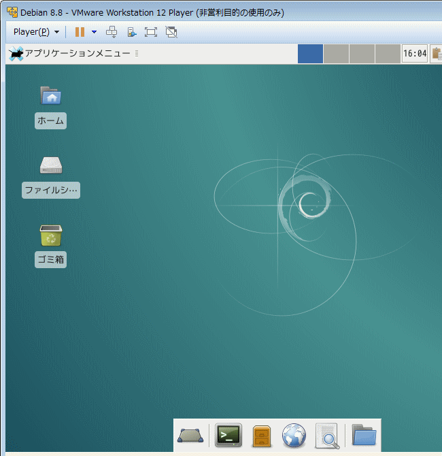Open the file manager cabinet dock icon
The image size is (442, 456).
(x=262, y=436)
